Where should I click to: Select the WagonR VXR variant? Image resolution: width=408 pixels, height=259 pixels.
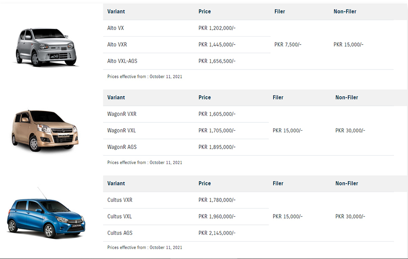click(122, 114)
